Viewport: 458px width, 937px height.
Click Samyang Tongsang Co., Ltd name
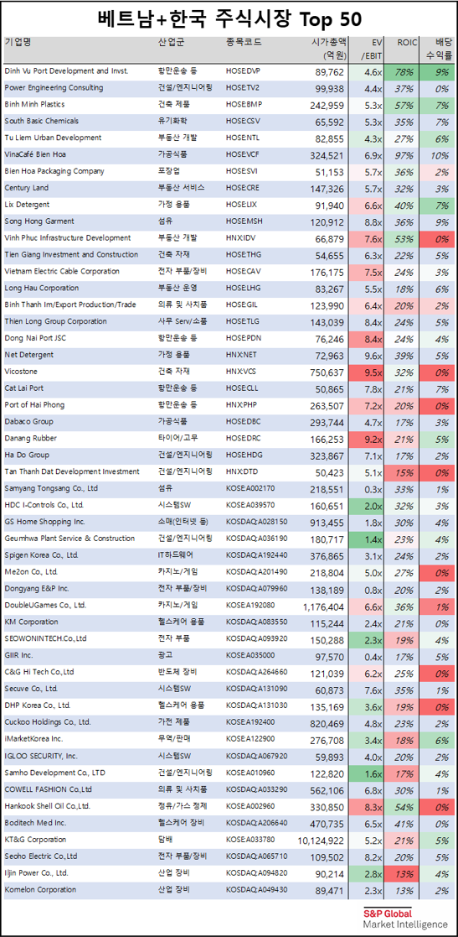pos(51,489)
